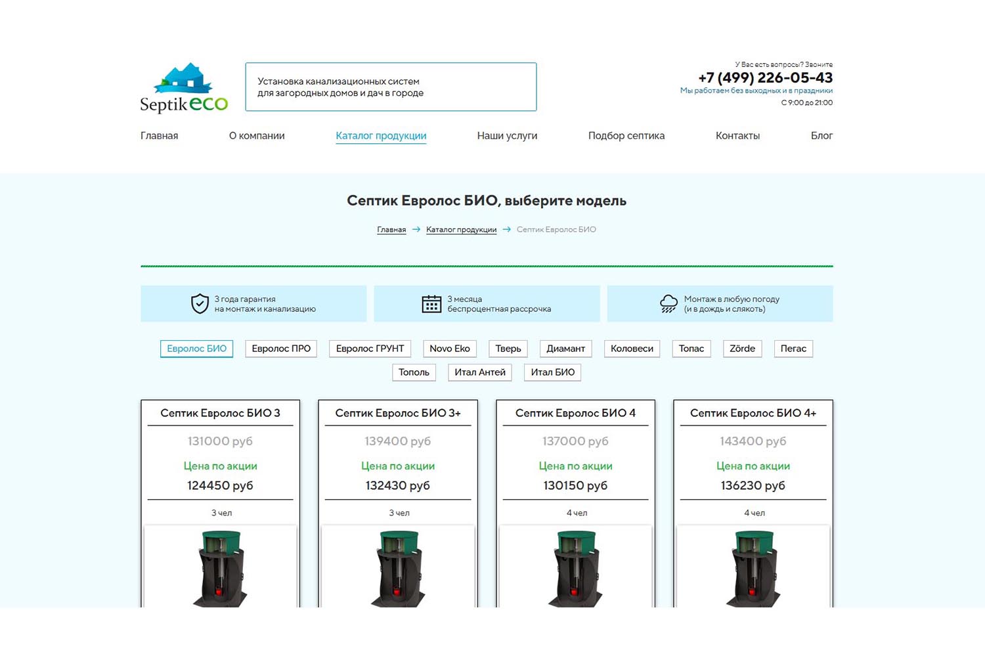Click Евролос БИО 4+ septic tank image
The height and width of the screenshot is (656, 985).
753,568
